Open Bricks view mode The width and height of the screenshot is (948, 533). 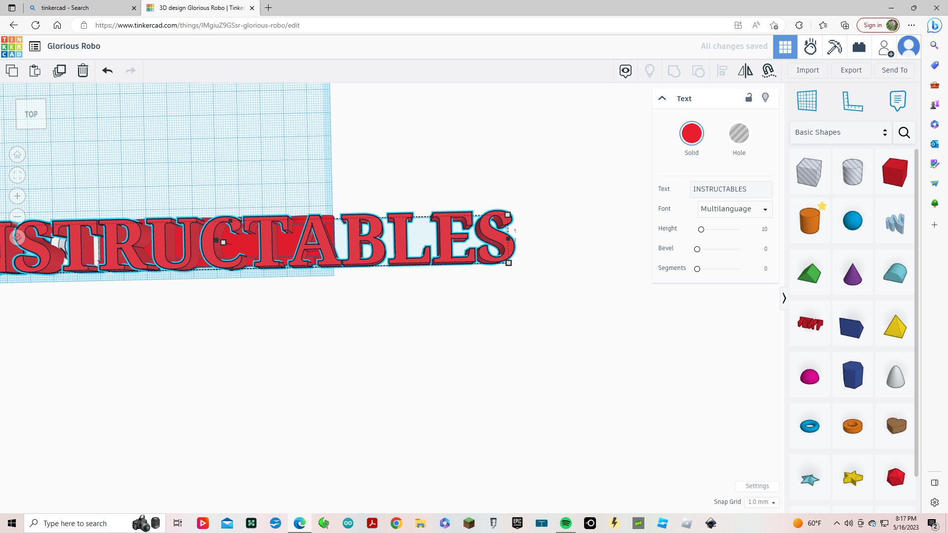click(x=859, y=46)
